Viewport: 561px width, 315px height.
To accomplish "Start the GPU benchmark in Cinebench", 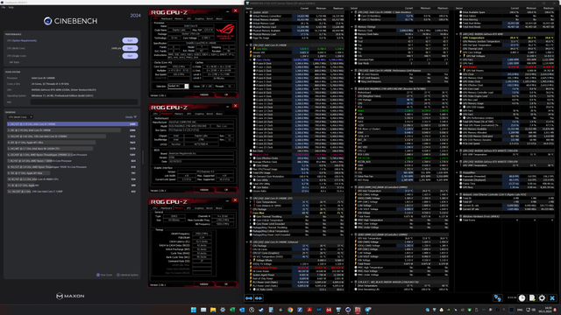I will click(130, 40).
